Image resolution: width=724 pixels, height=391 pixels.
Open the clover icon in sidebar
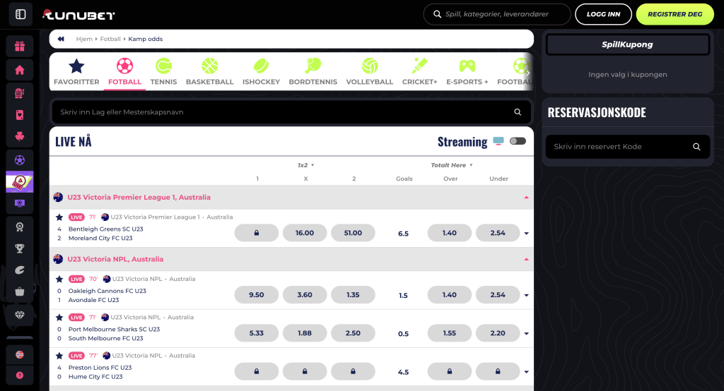19,136
